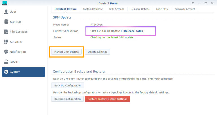The height and width of the screenshot is (115, 217).
Task: Open the Synology Account tab
Action: pyautogui.click(x=185, y=9)
